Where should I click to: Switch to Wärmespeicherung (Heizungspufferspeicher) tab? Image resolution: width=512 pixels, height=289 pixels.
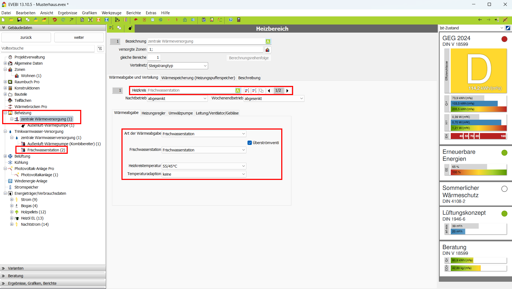[x=198, y=78]
